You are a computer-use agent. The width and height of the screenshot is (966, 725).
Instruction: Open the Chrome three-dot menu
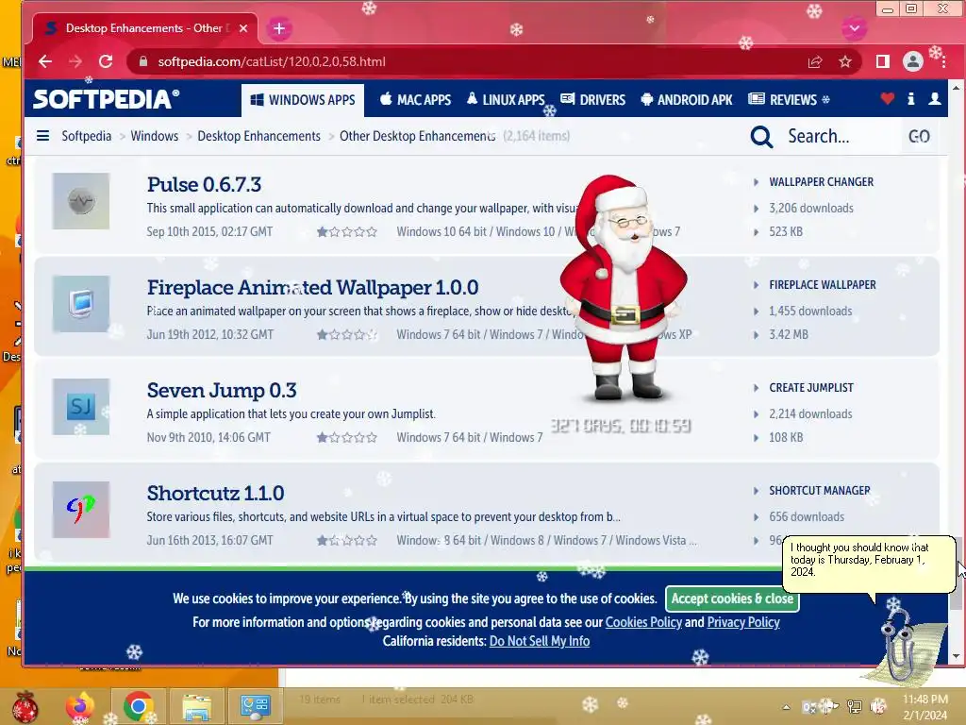pyautogui.click(x=943, y=61)
